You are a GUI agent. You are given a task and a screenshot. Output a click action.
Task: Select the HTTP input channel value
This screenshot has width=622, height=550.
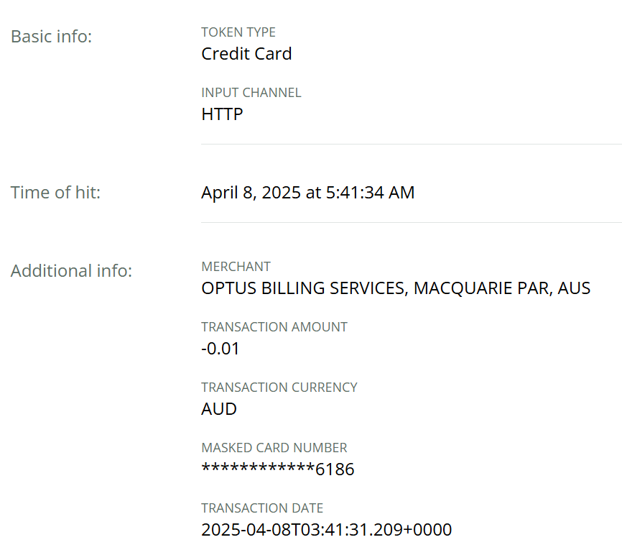pyautogui.click(x=222, y=114)
